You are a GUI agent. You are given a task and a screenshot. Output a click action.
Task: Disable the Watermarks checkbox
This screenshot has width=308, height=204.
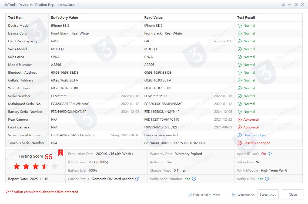234,195
